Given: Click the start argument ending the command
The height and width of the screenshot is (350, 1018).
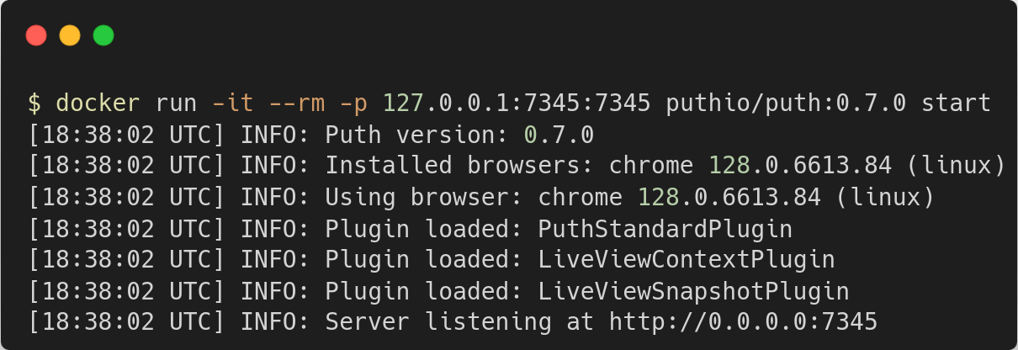Looking at the screenshot, I should click(x=956, y=103).
